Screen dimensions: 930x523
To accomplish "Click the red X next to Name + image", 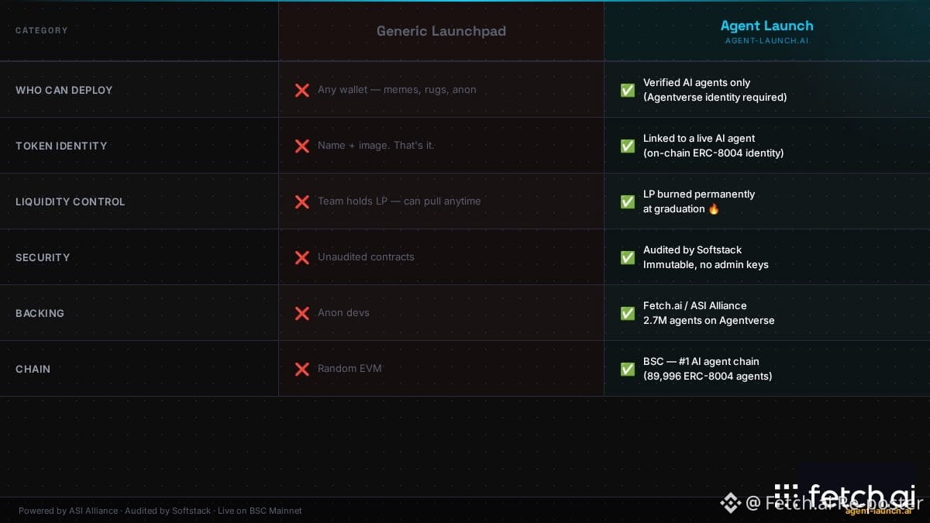I will click(302, 146).
